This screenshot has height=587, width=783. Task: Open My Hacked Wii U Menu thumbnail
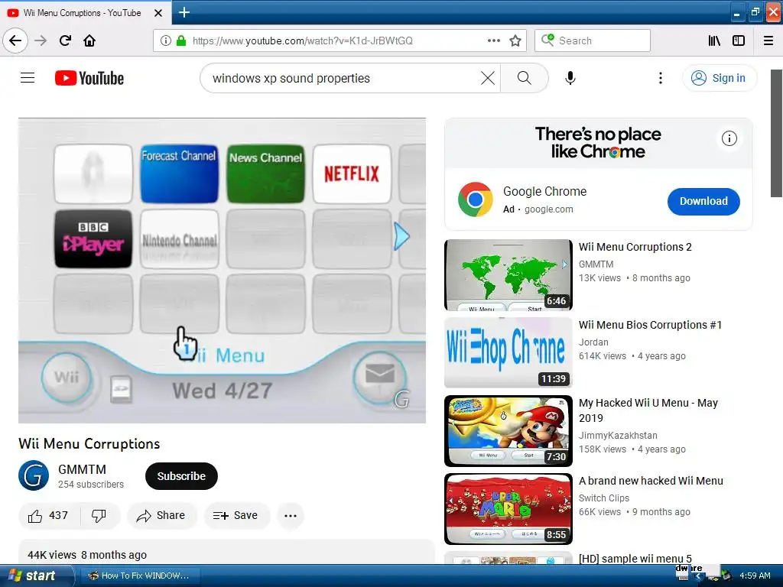508,431
